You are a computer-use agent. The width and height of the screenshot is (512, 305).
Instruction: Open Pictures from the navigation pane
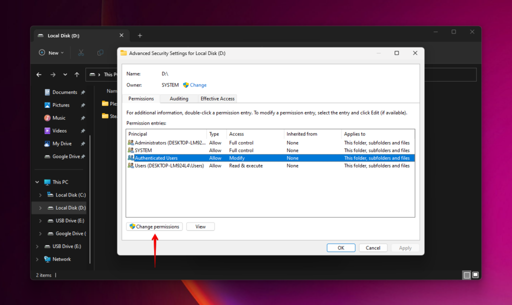[x=61, y=104]
